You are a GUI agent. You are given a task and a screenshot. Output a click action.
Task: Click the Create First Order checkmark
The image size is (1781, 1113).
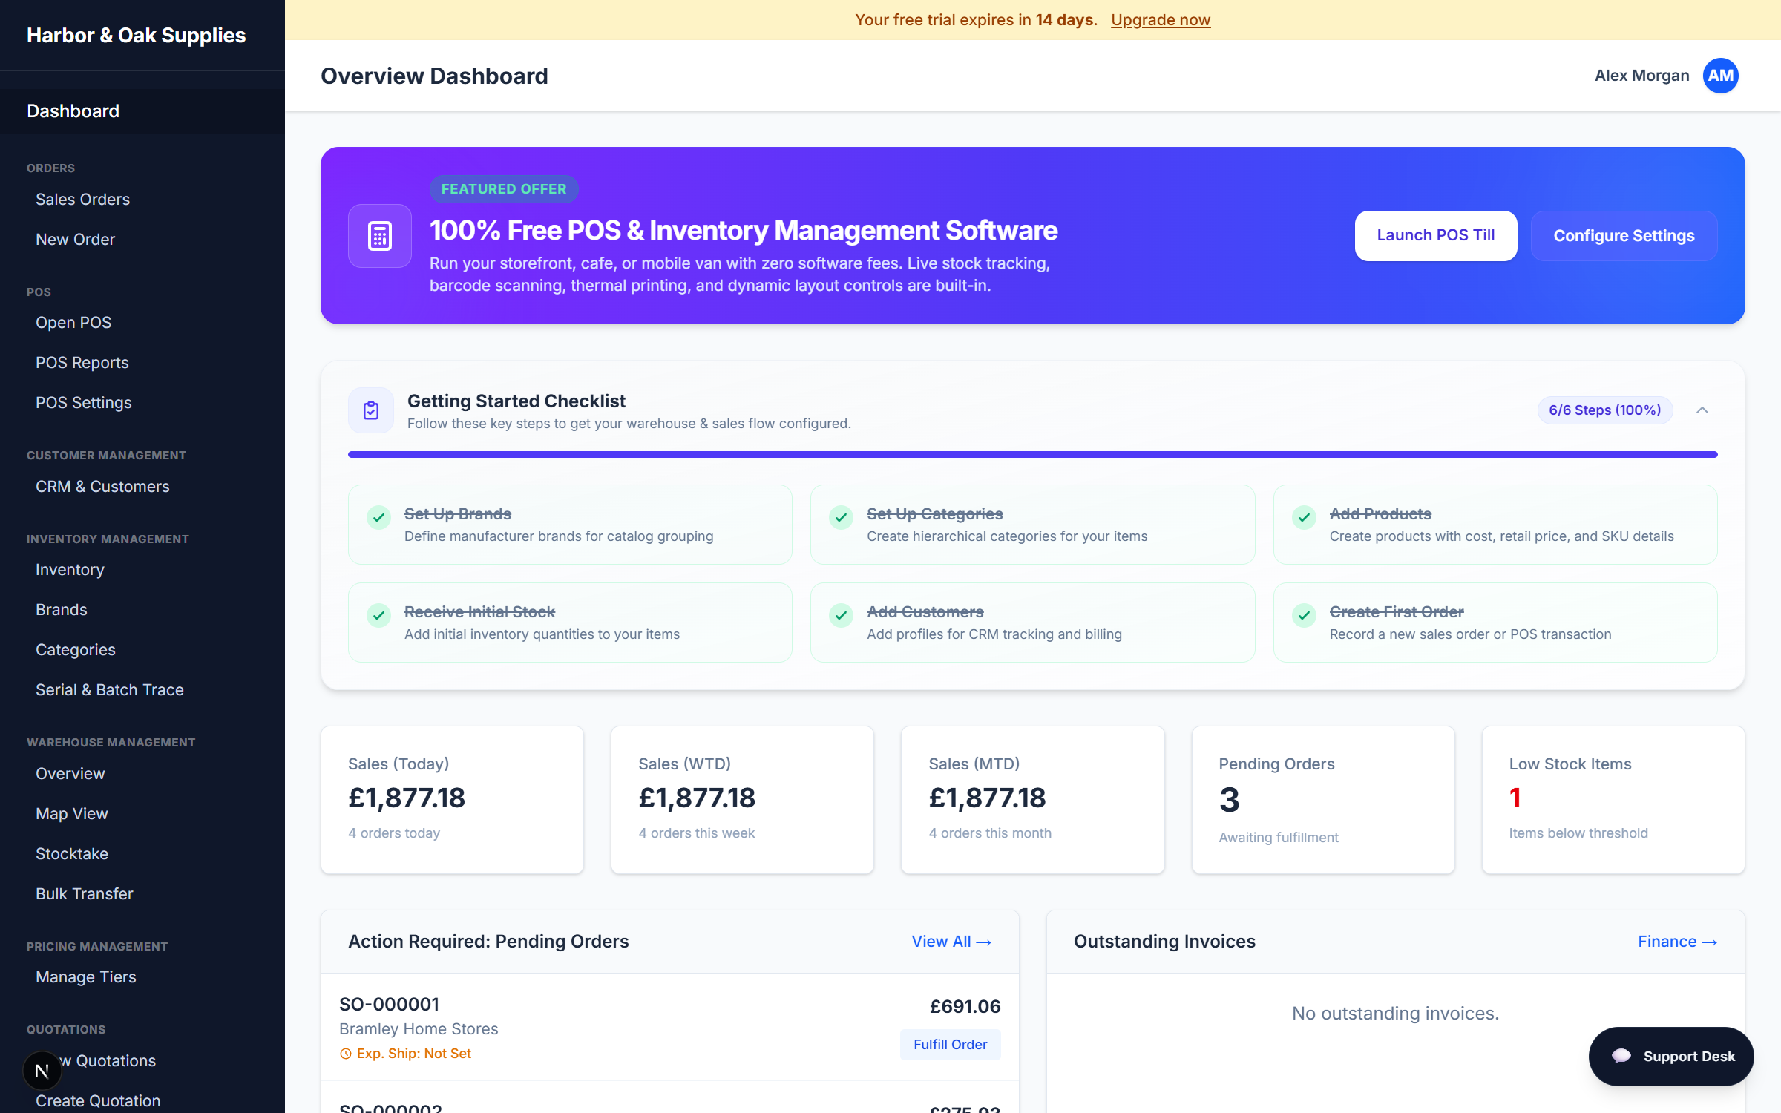coord(1304,614)
